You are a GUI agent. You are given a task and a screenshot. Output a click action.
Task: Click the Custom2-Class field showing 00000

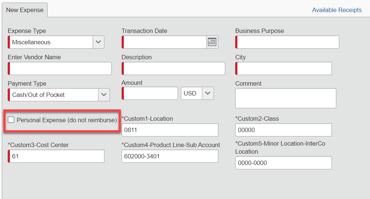pos(283,130)
